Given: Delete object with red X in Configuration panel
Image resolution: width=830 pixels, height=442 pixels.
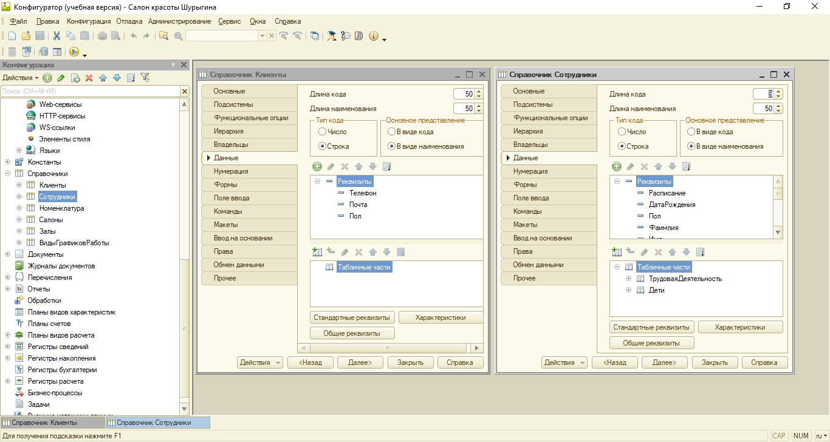Looking at the screenshot, I should pyautogui.click(x=89, y=78).
